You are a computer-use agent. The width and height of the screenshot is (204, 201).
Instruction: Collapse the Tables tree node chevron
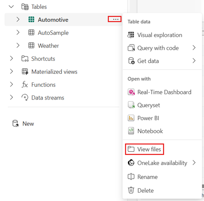pos(11,6)
